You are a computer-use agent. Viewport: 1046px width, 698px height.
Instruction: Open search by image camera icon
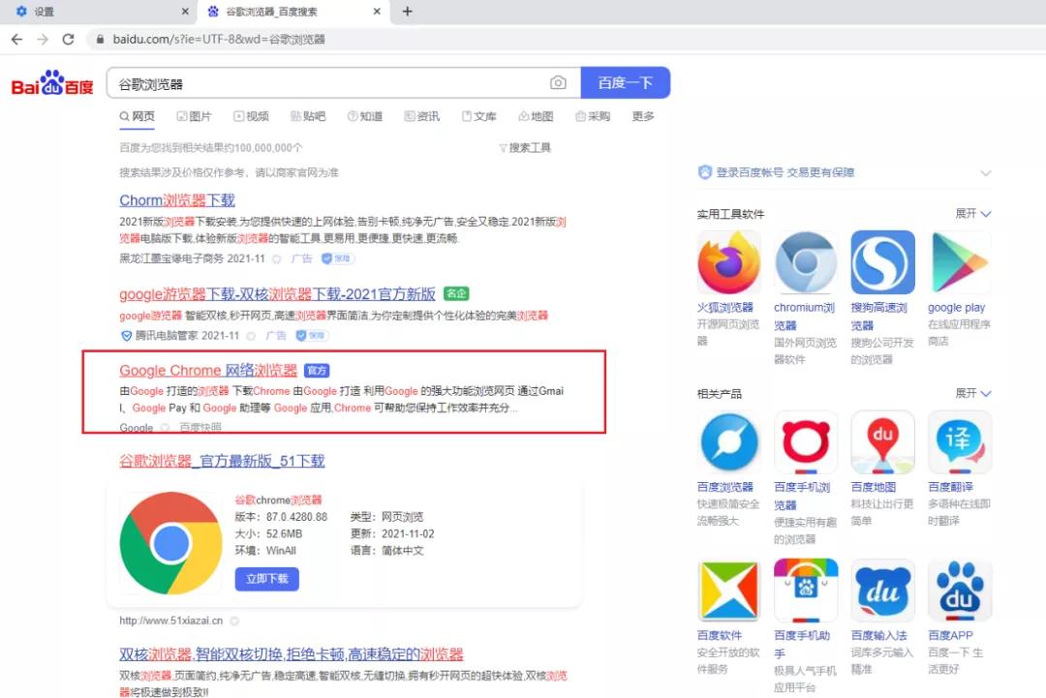point(558,82)
